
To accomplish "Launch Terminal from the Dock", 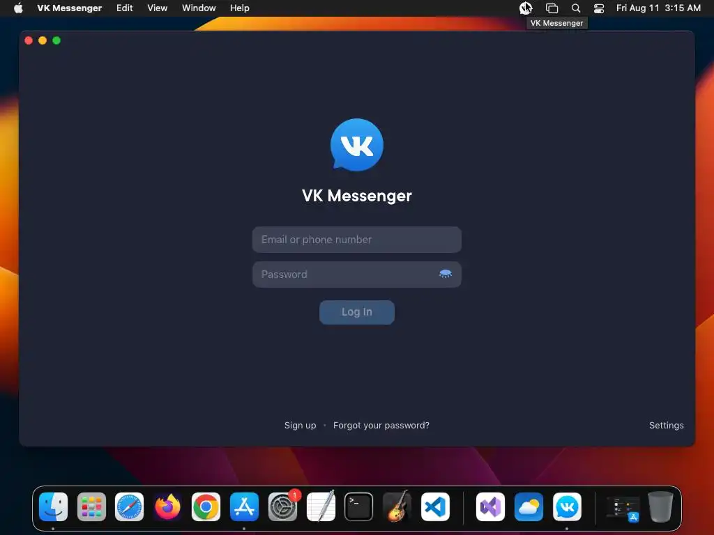I will (x=358, y=506).
